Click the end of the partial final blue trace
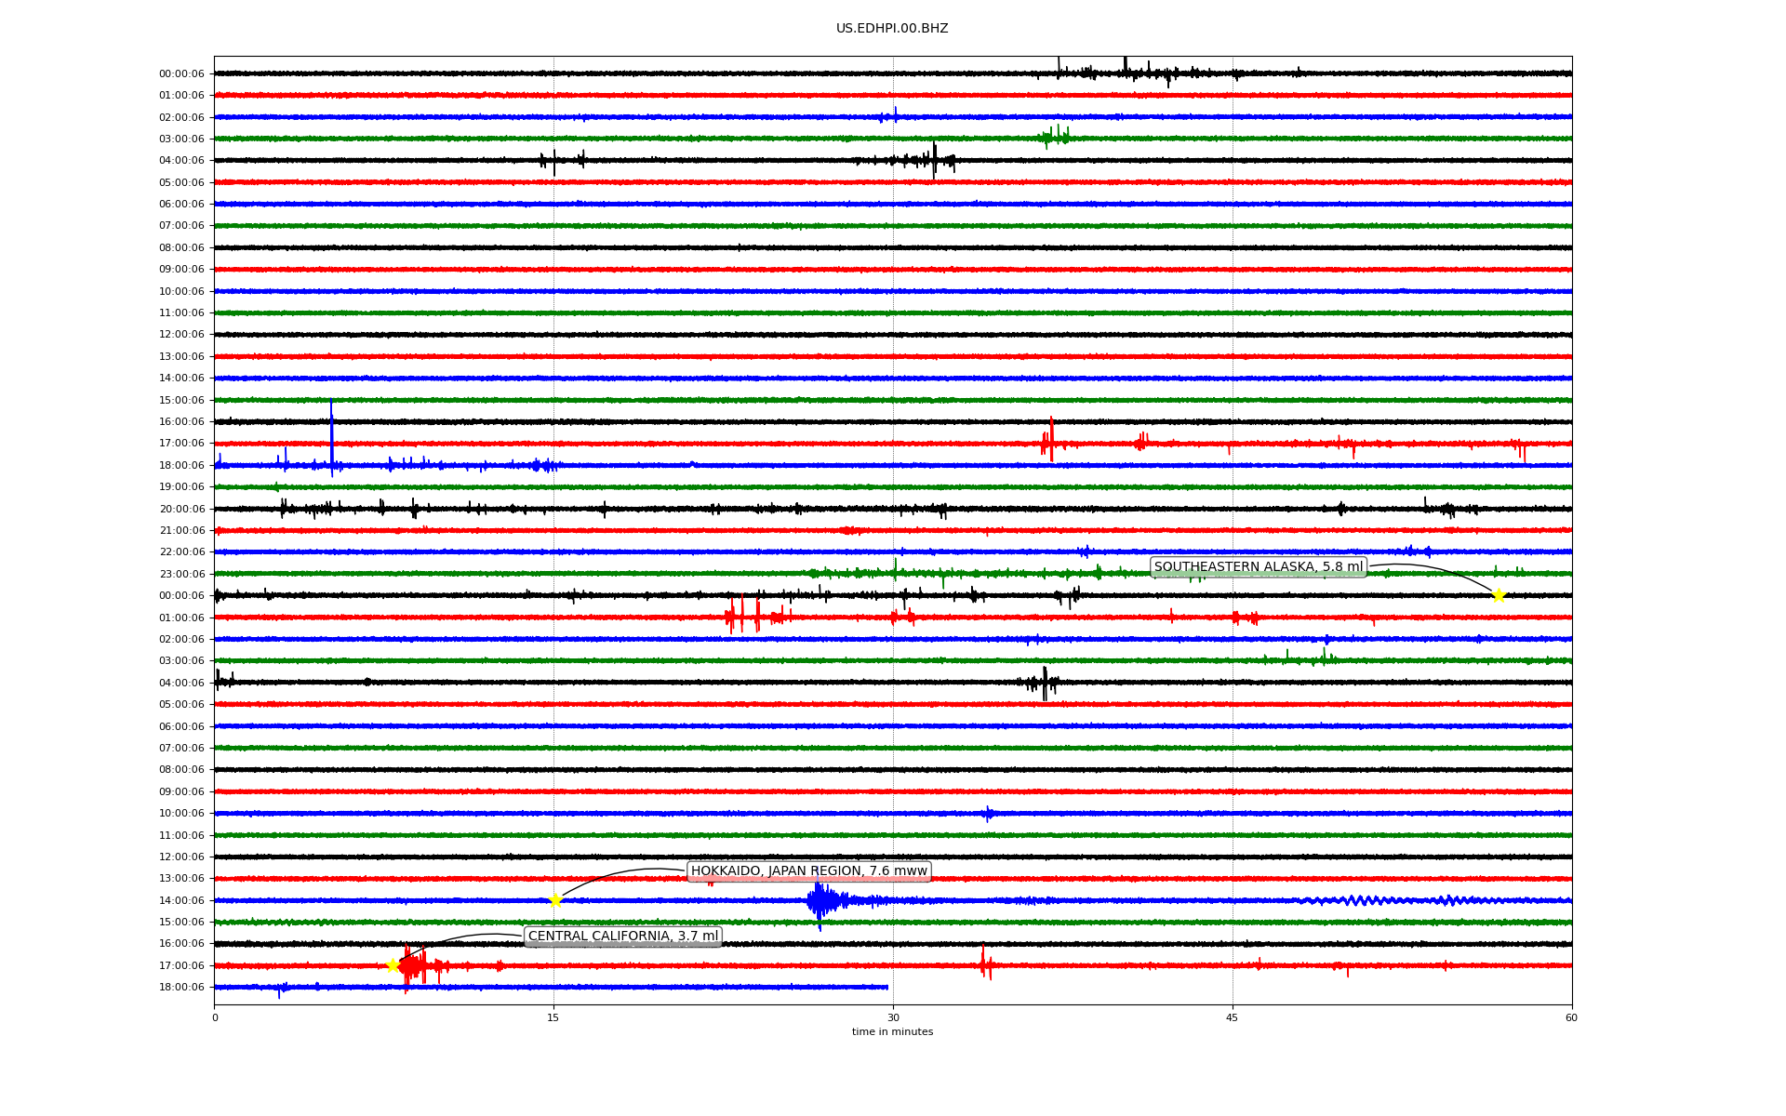 [x=886, y=987]
